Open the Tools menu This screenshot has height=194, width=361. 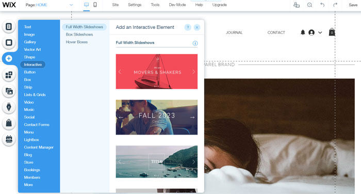point(155,5)
